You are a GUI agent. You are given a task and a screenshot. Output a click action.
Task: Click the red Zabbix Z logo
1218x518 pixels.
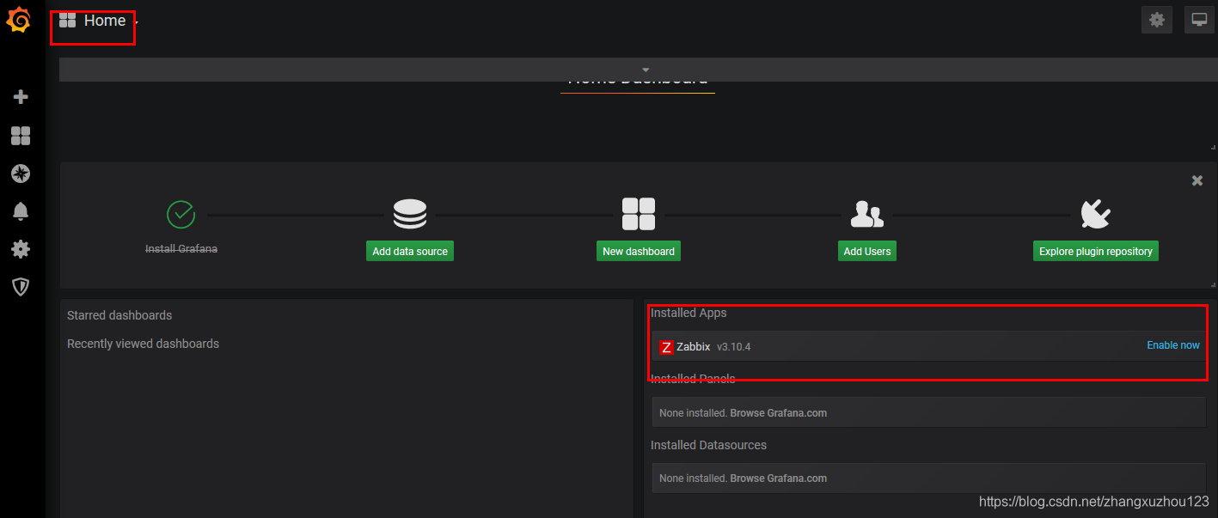click(x=666, y=347)
